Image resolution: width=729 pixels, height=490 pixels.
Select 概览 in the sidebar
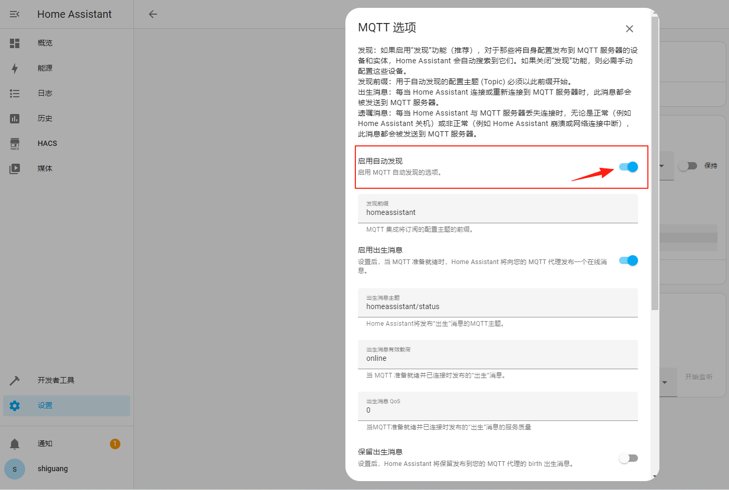66,43
